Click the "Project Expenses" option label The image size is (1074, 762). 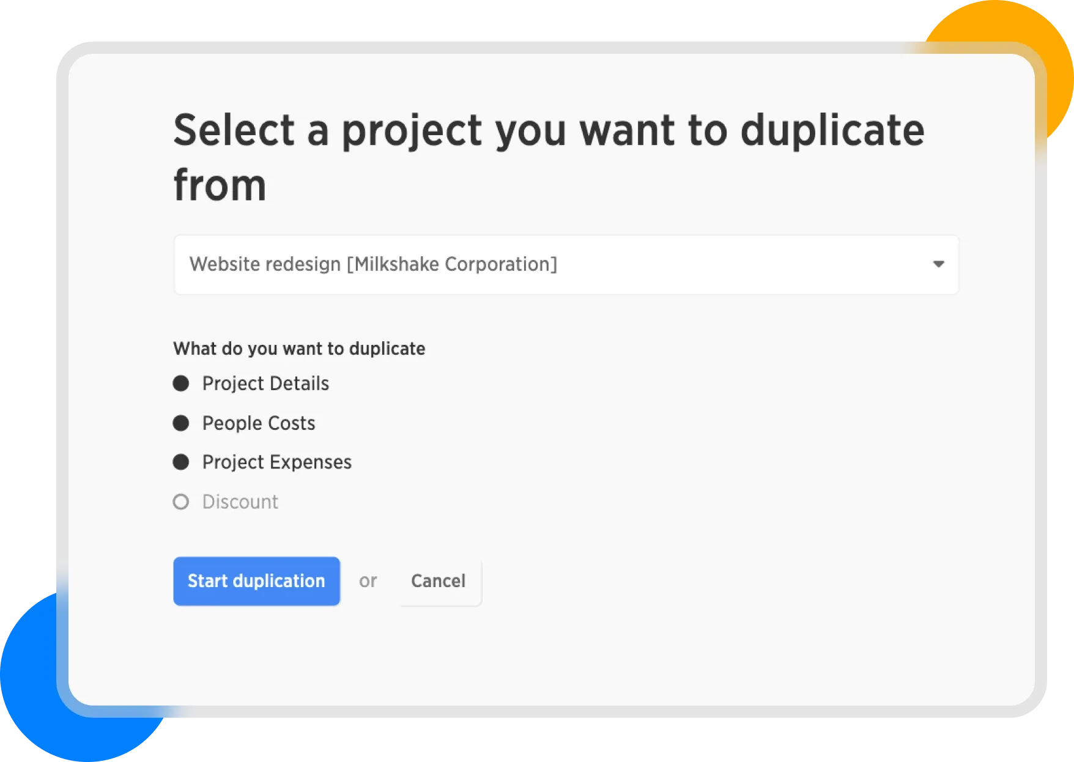point(277,462)
